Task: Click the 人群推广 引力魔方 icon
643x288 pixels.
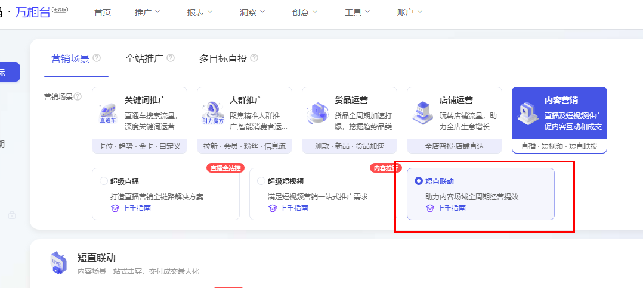Action: pyautogui.click(x=212, y=112)
